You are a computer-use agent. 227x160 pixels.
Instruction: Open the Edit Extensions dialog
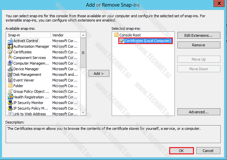(x=198, y=35)
